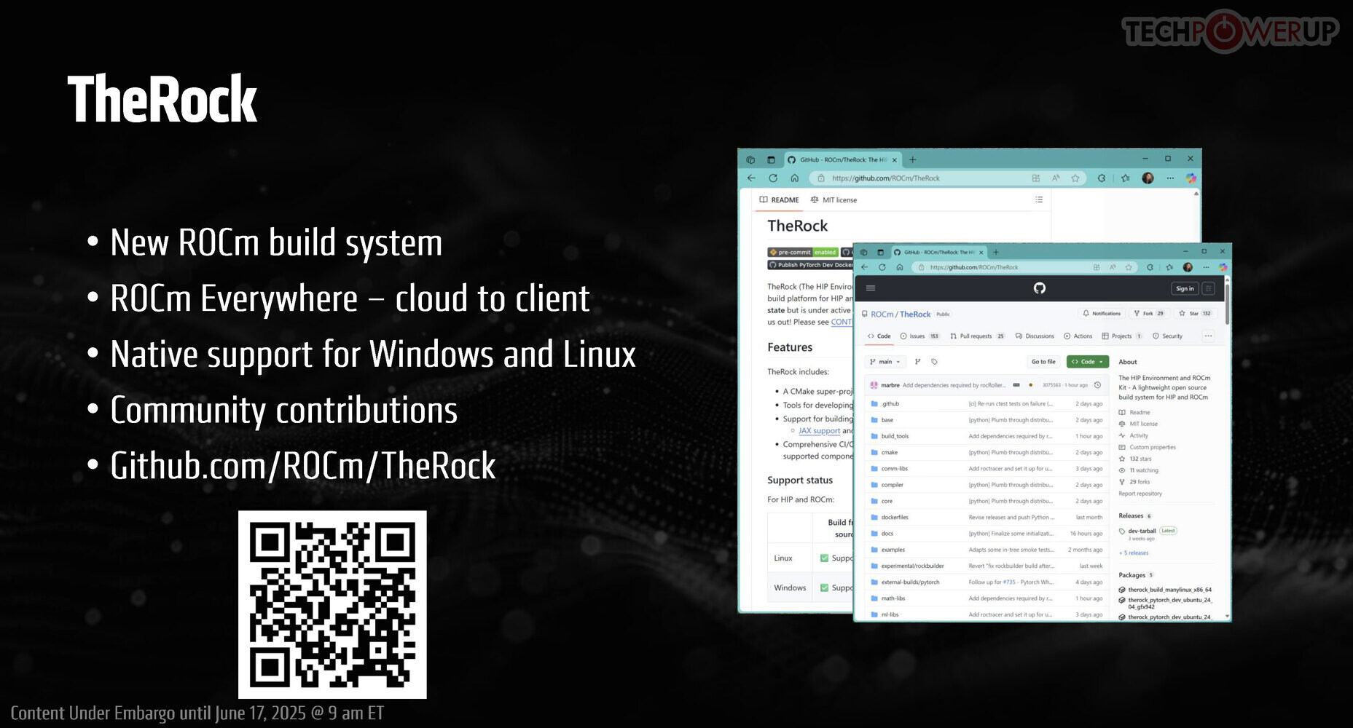Viewport: 1353px width, 728px height.
Task: Click the profile avatar in the front browser toolbar
Action: [x=1188, y=267]
